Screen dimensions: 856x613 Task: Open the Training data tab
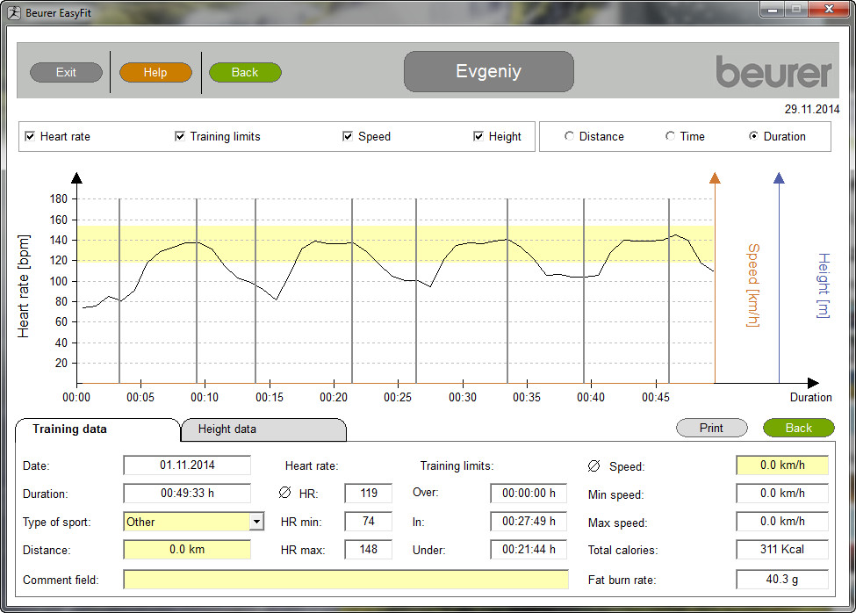[97, 429]
